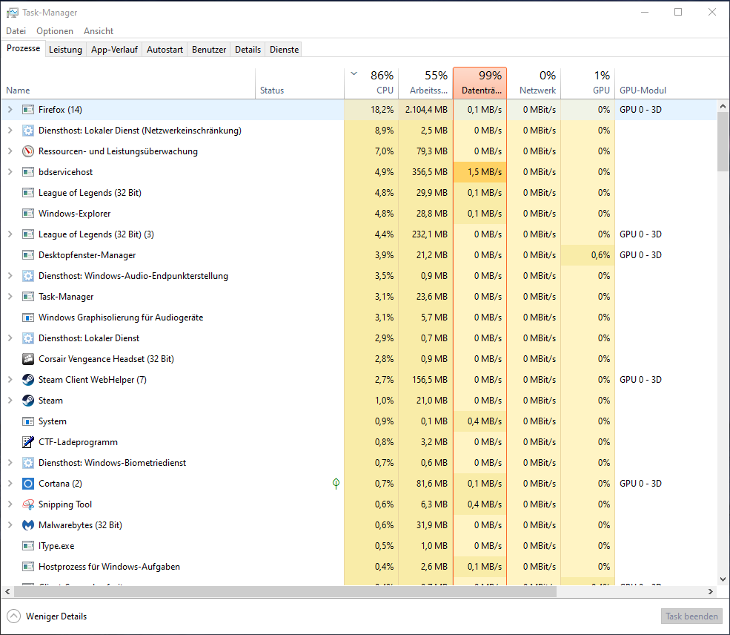Click the Windows Graphisolierung für Audiogeräte icon
The height and width of the screenshot is (635, 730).
tap(28, 317)
